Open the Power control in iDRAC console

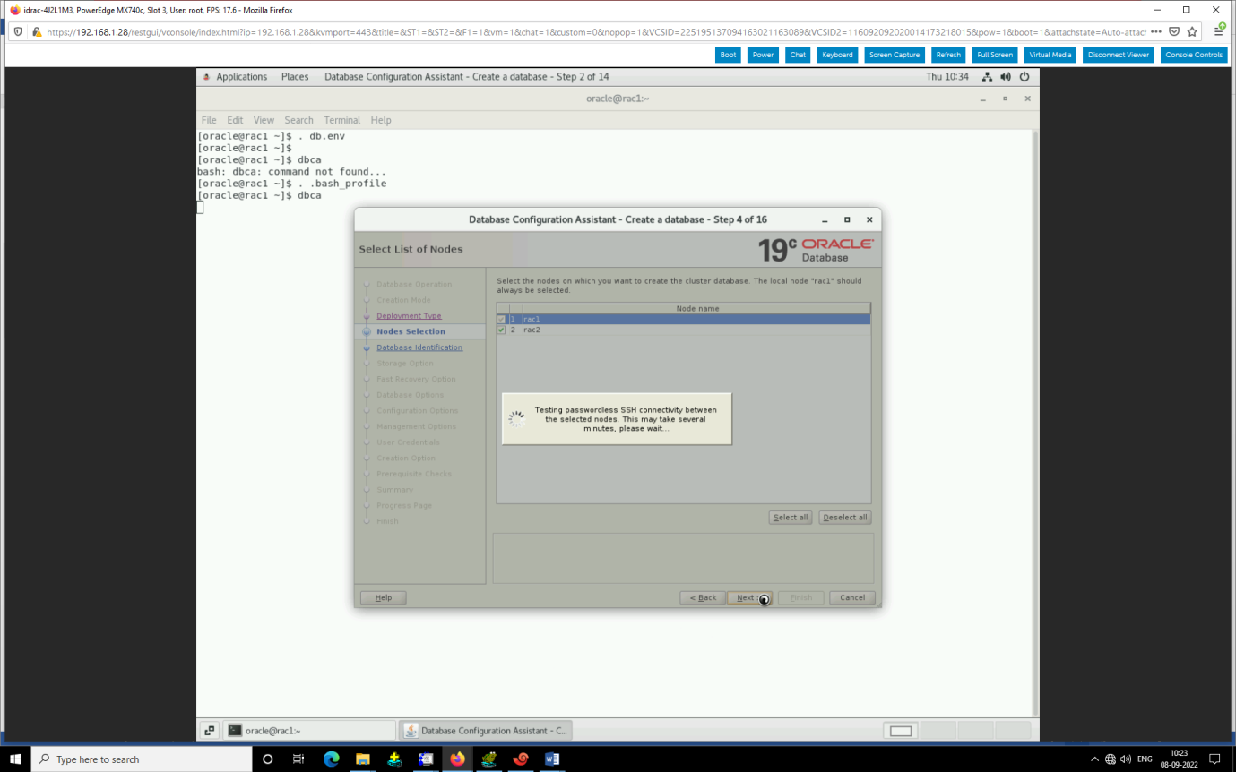[763, 55]
